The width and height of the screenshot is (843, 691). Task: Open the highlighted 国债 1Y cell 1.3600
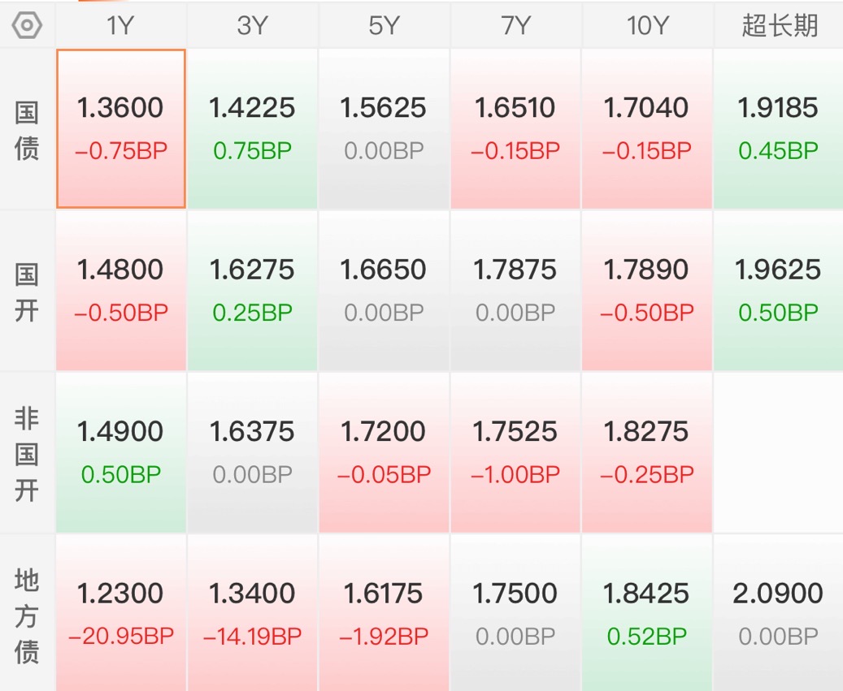click(121, 129)
